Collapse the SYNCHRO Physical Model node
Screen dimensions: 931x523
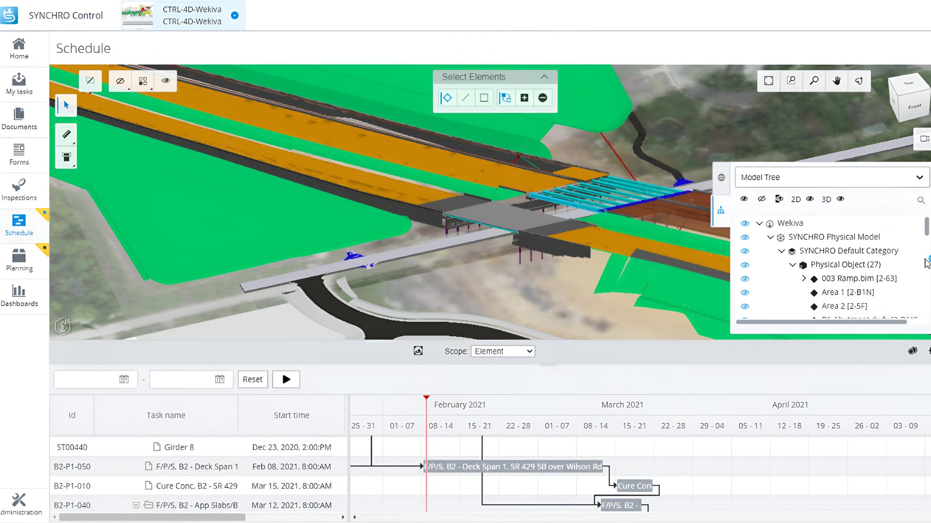pyautogui.click(x=770, y=237)
